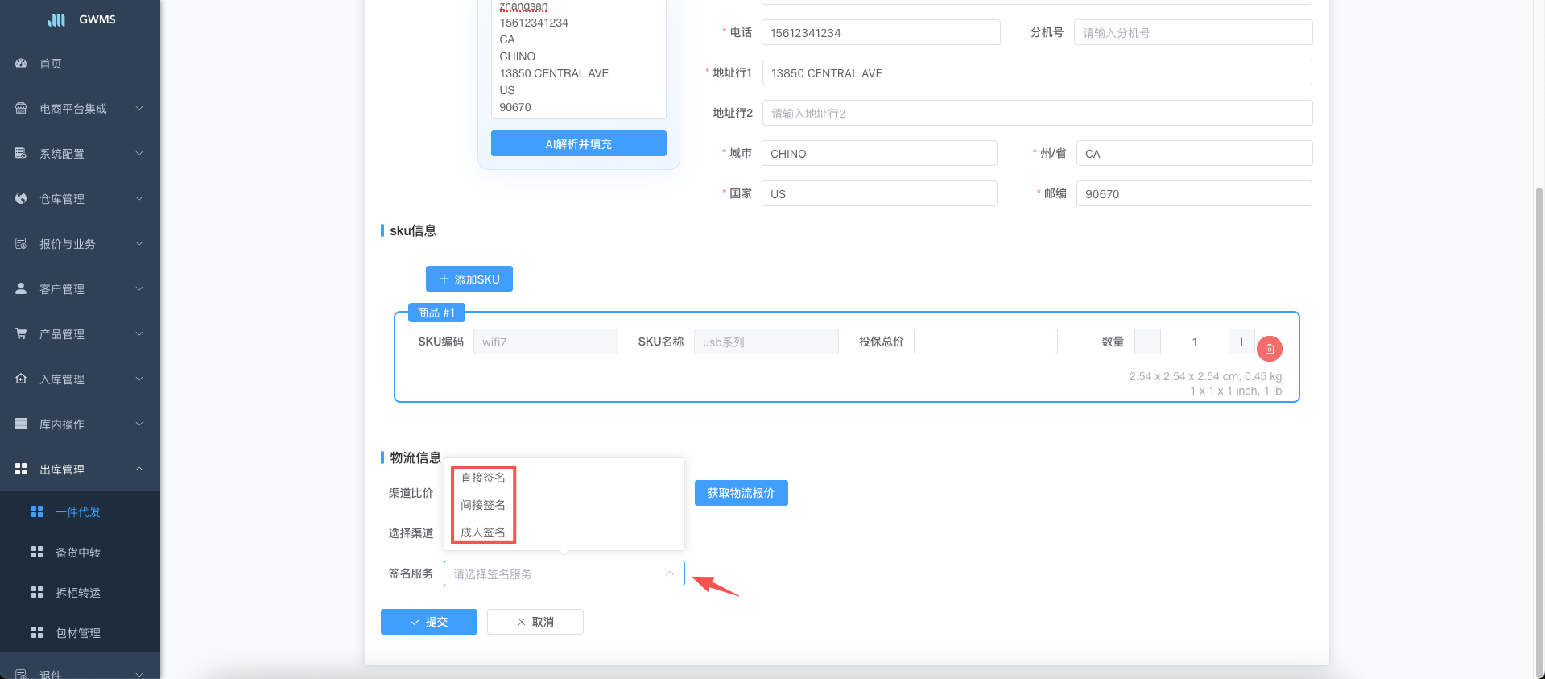Viewport: 1545px width, 679px height.
Task: Click the 国家 input field
Action: 879,193
